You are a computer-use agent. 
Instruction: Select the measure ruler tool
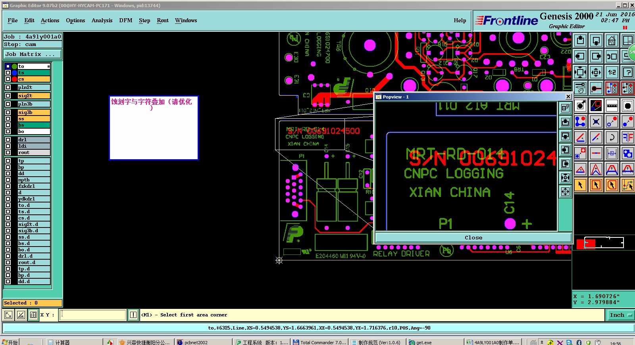point(612,106)
